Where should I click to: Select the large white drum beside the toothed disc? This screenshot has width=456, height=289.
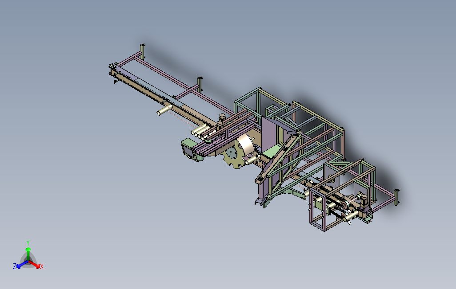245,145
